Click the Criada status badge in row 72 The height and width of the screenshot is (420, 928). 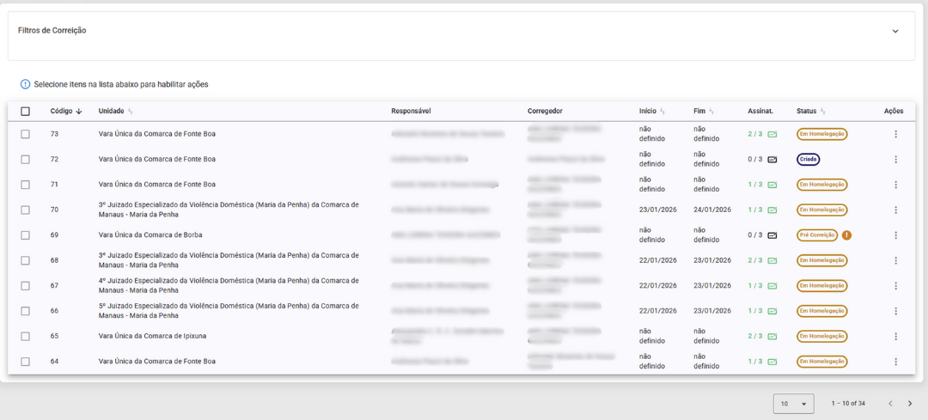(x=808, y=160)
